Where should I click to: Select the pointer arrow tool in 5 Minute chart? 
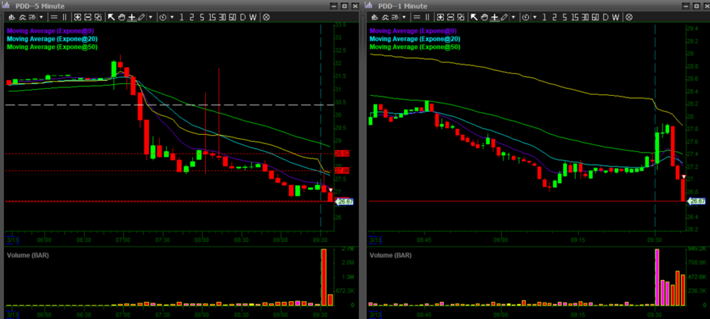[x=111, y=16]
